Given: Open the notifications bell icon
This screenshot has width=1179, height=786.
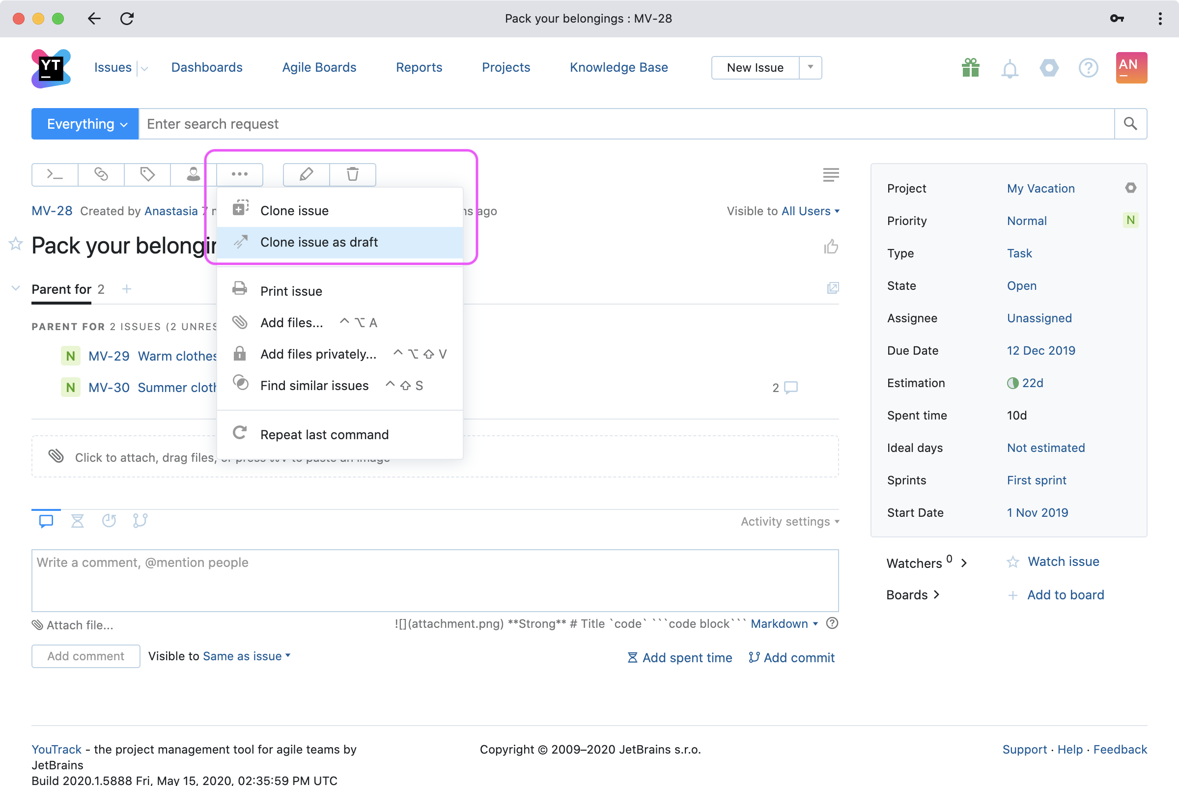Looking at the screenshot, I should 1010,68.
